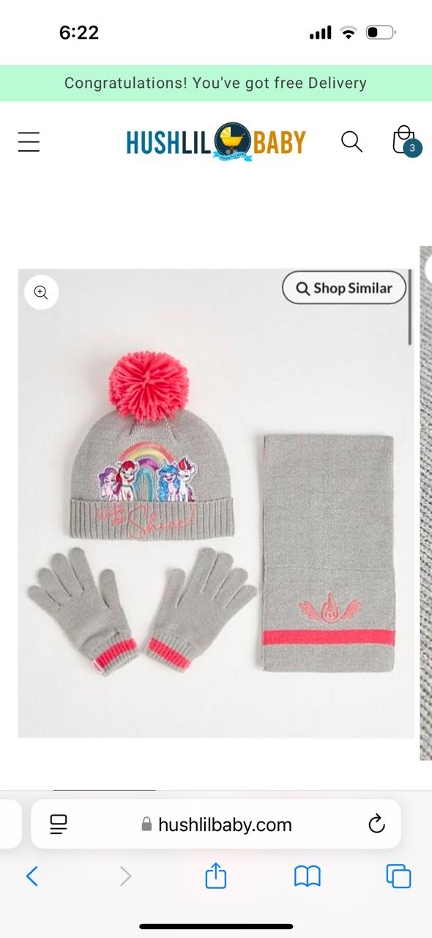Image resolution: width=432 pixels, height=938 pixels.
Task: Open the shopping bag cart
Action: 403,139
